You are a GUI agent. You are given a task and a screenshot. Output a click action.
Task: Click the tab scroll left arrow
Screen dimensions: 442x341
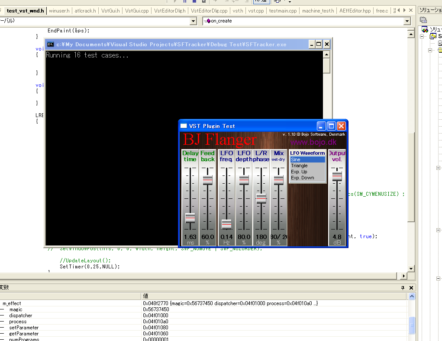(399, 10)
